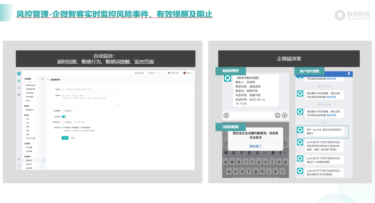
Task: Click 在线工作台 in the top bar
Action: point(175,73)
